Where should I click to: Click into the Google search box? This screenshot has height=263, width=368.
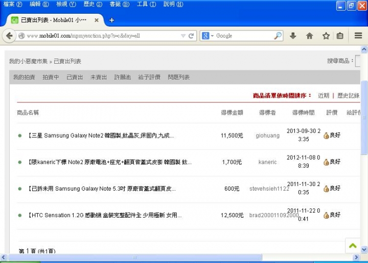[244, 36]
